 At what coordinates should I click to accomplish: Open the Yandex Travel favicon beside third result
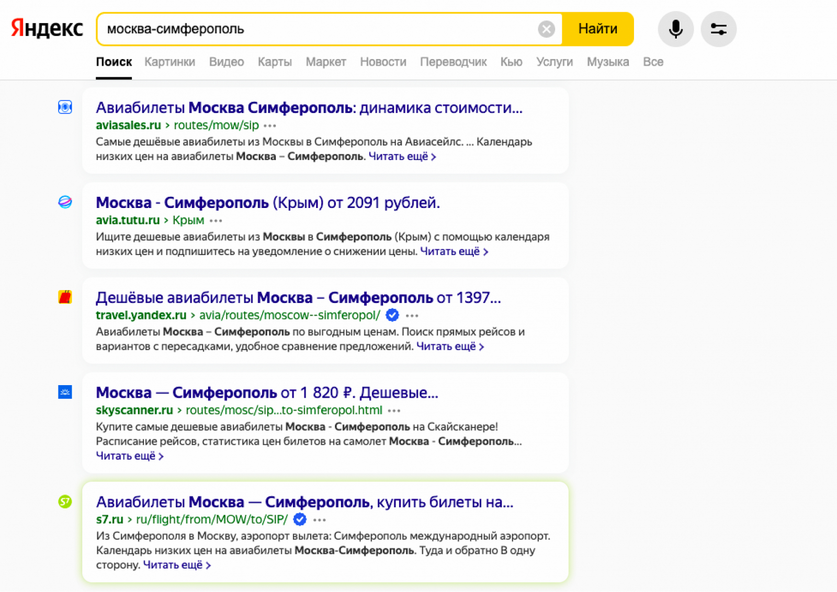coord(65,297)
